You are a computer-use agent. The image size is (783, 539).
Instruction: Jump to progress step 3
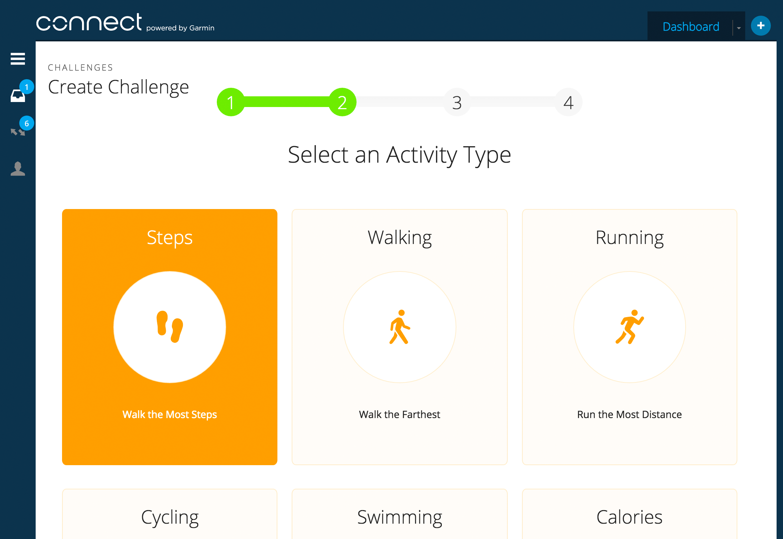pyautogui.click(x=457, y=102)
